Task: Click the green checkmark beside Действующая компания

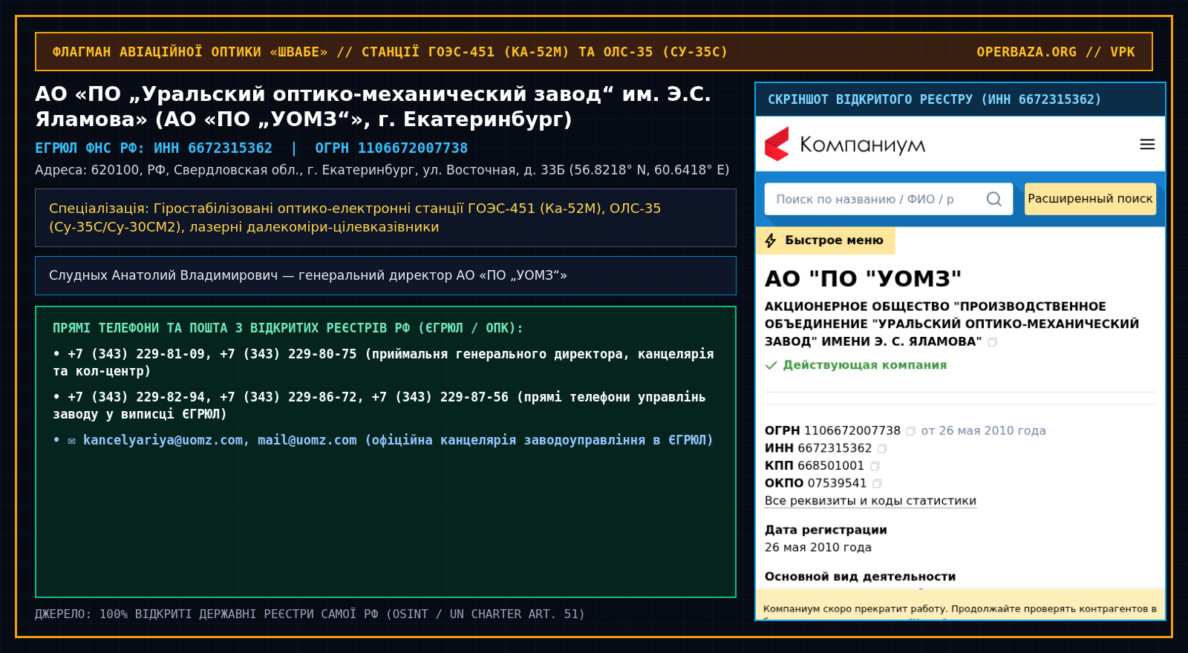Action: (771, 365)
